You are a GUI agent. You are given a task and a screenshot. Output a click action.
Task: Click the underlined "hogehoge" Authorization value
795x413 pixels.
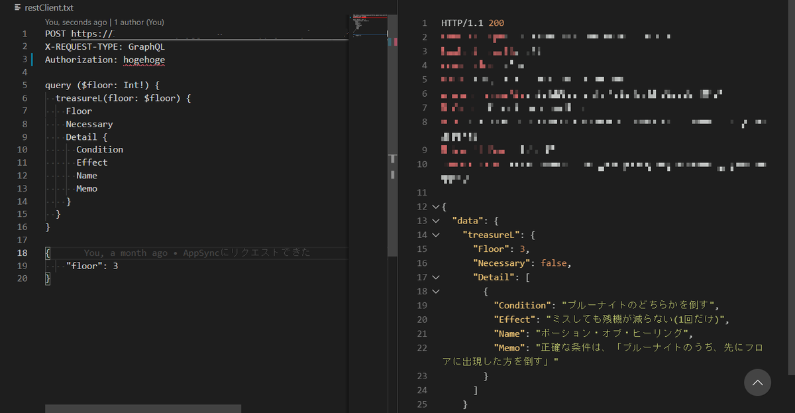point(144,60)
